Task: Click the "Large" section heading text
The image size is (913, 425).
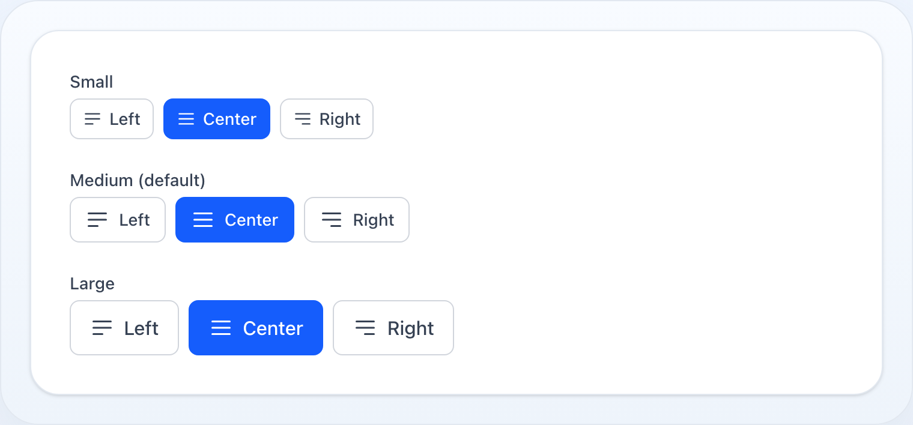Action: tap(92, 283)
